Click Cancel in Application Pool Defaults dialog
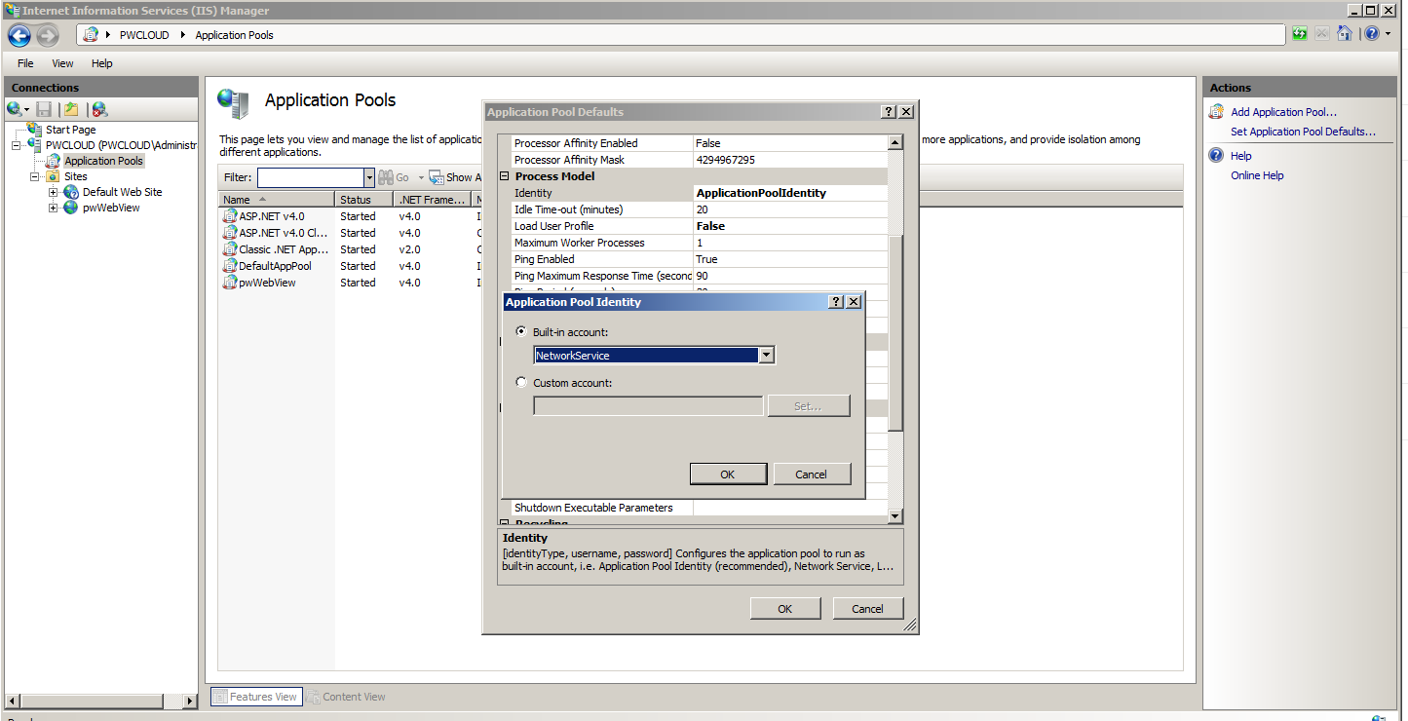Viewport: 1408px width, 721px height. tap(867, 608)
